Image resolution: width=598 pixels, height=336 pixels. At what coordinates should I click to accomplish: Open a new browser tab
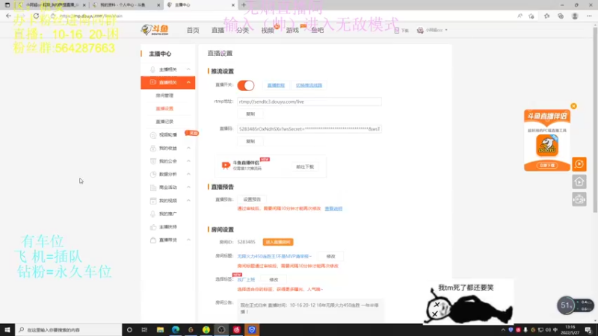click(x=244, y=5)
